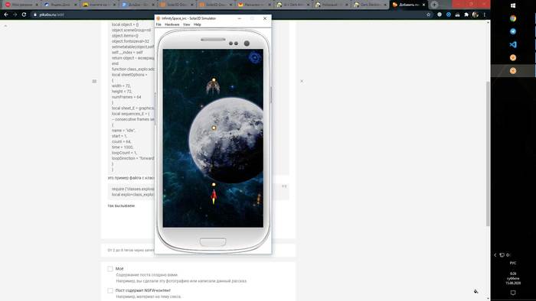The height and width of the screenshot is (301, 536).
Task: Open the File menu in Solar2D Simulator
Action: tap(159, 24)
